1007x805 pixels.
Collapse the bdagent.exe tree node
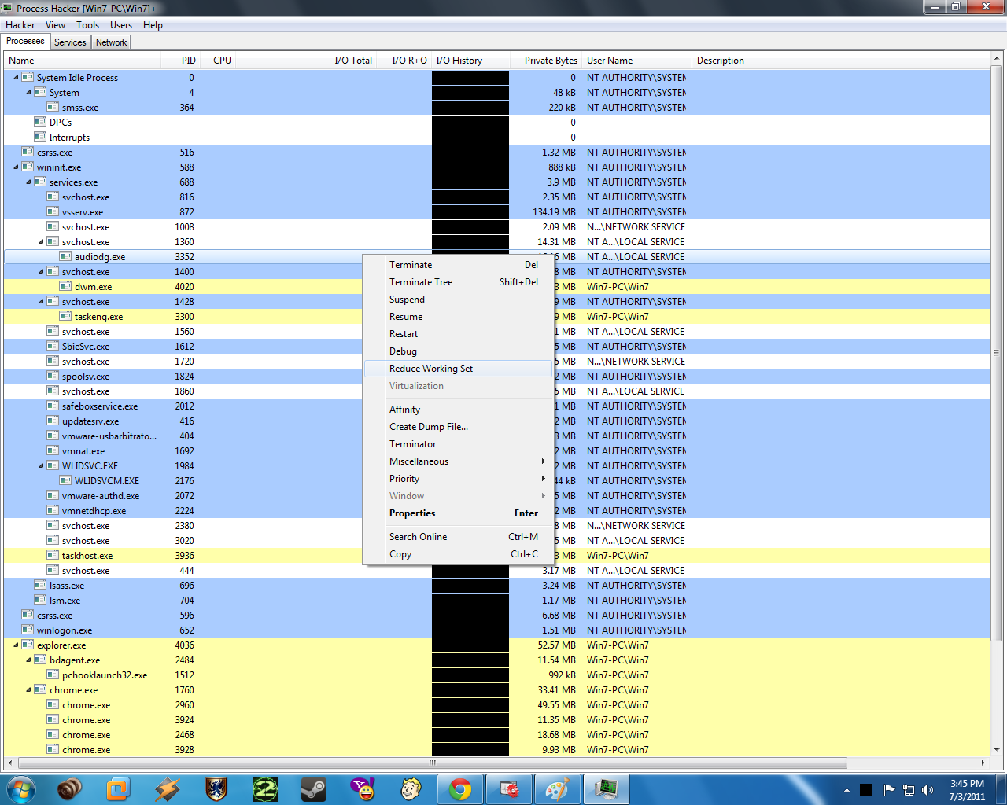tap(28, 660)
